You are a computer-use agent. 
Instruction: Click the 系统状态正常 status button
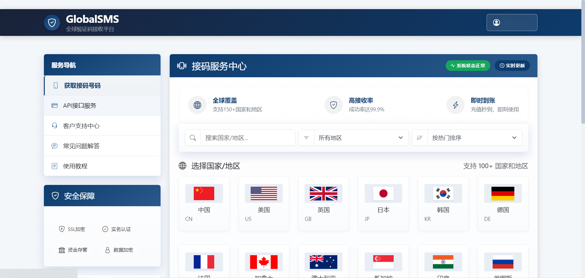pyautogui.click(x=468, y=65)
